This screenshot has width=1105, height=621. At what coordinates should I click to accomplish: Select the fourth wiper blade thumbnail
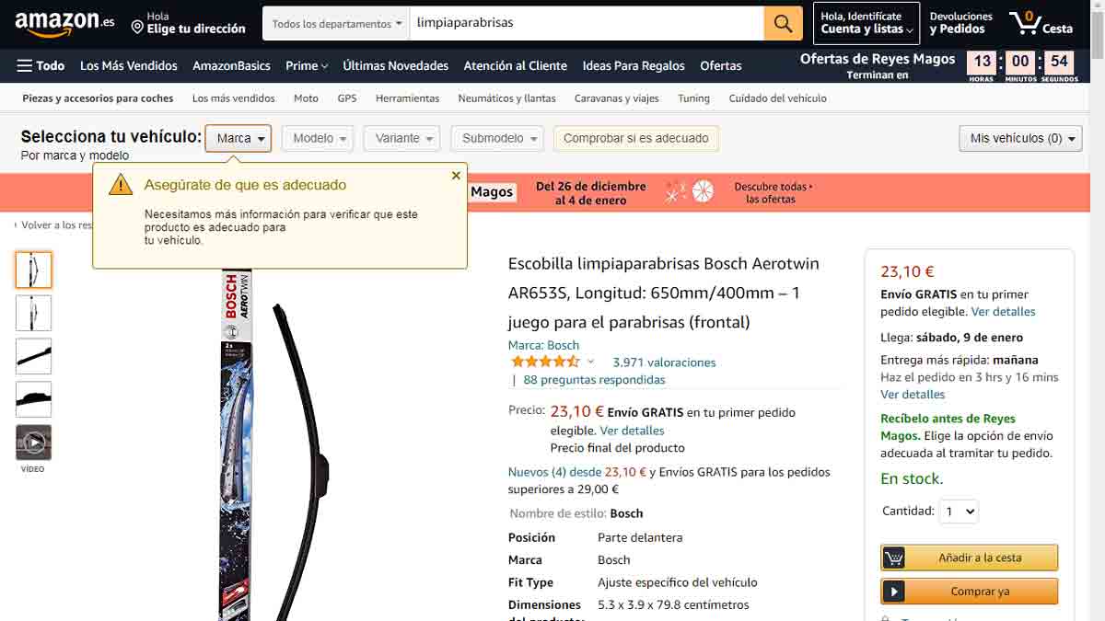click(x=34, y=399)
